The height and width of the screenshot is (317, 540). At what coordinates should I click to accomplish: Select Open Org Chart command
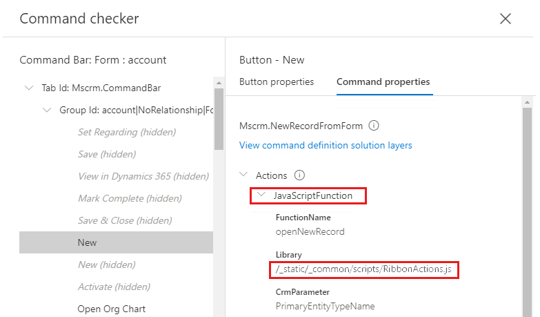click(x=111, y=309)
